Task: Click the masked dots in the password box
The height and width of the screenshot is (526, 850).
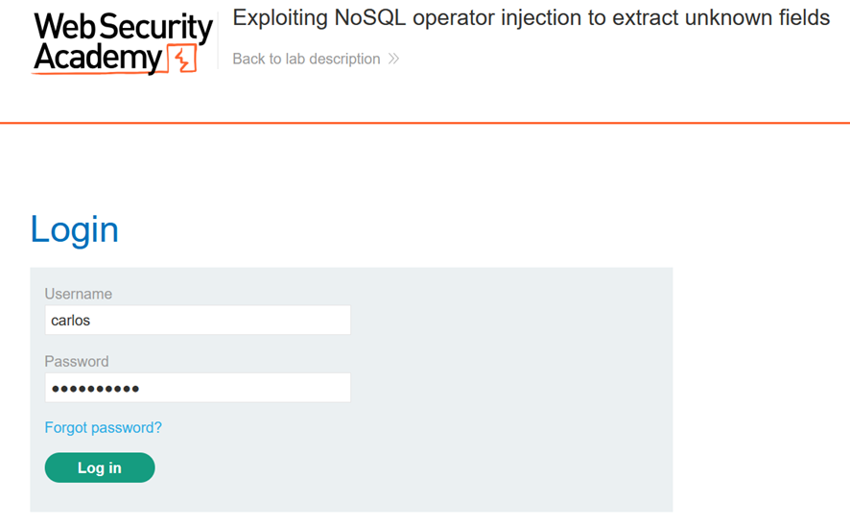Action: coord(95,389)
